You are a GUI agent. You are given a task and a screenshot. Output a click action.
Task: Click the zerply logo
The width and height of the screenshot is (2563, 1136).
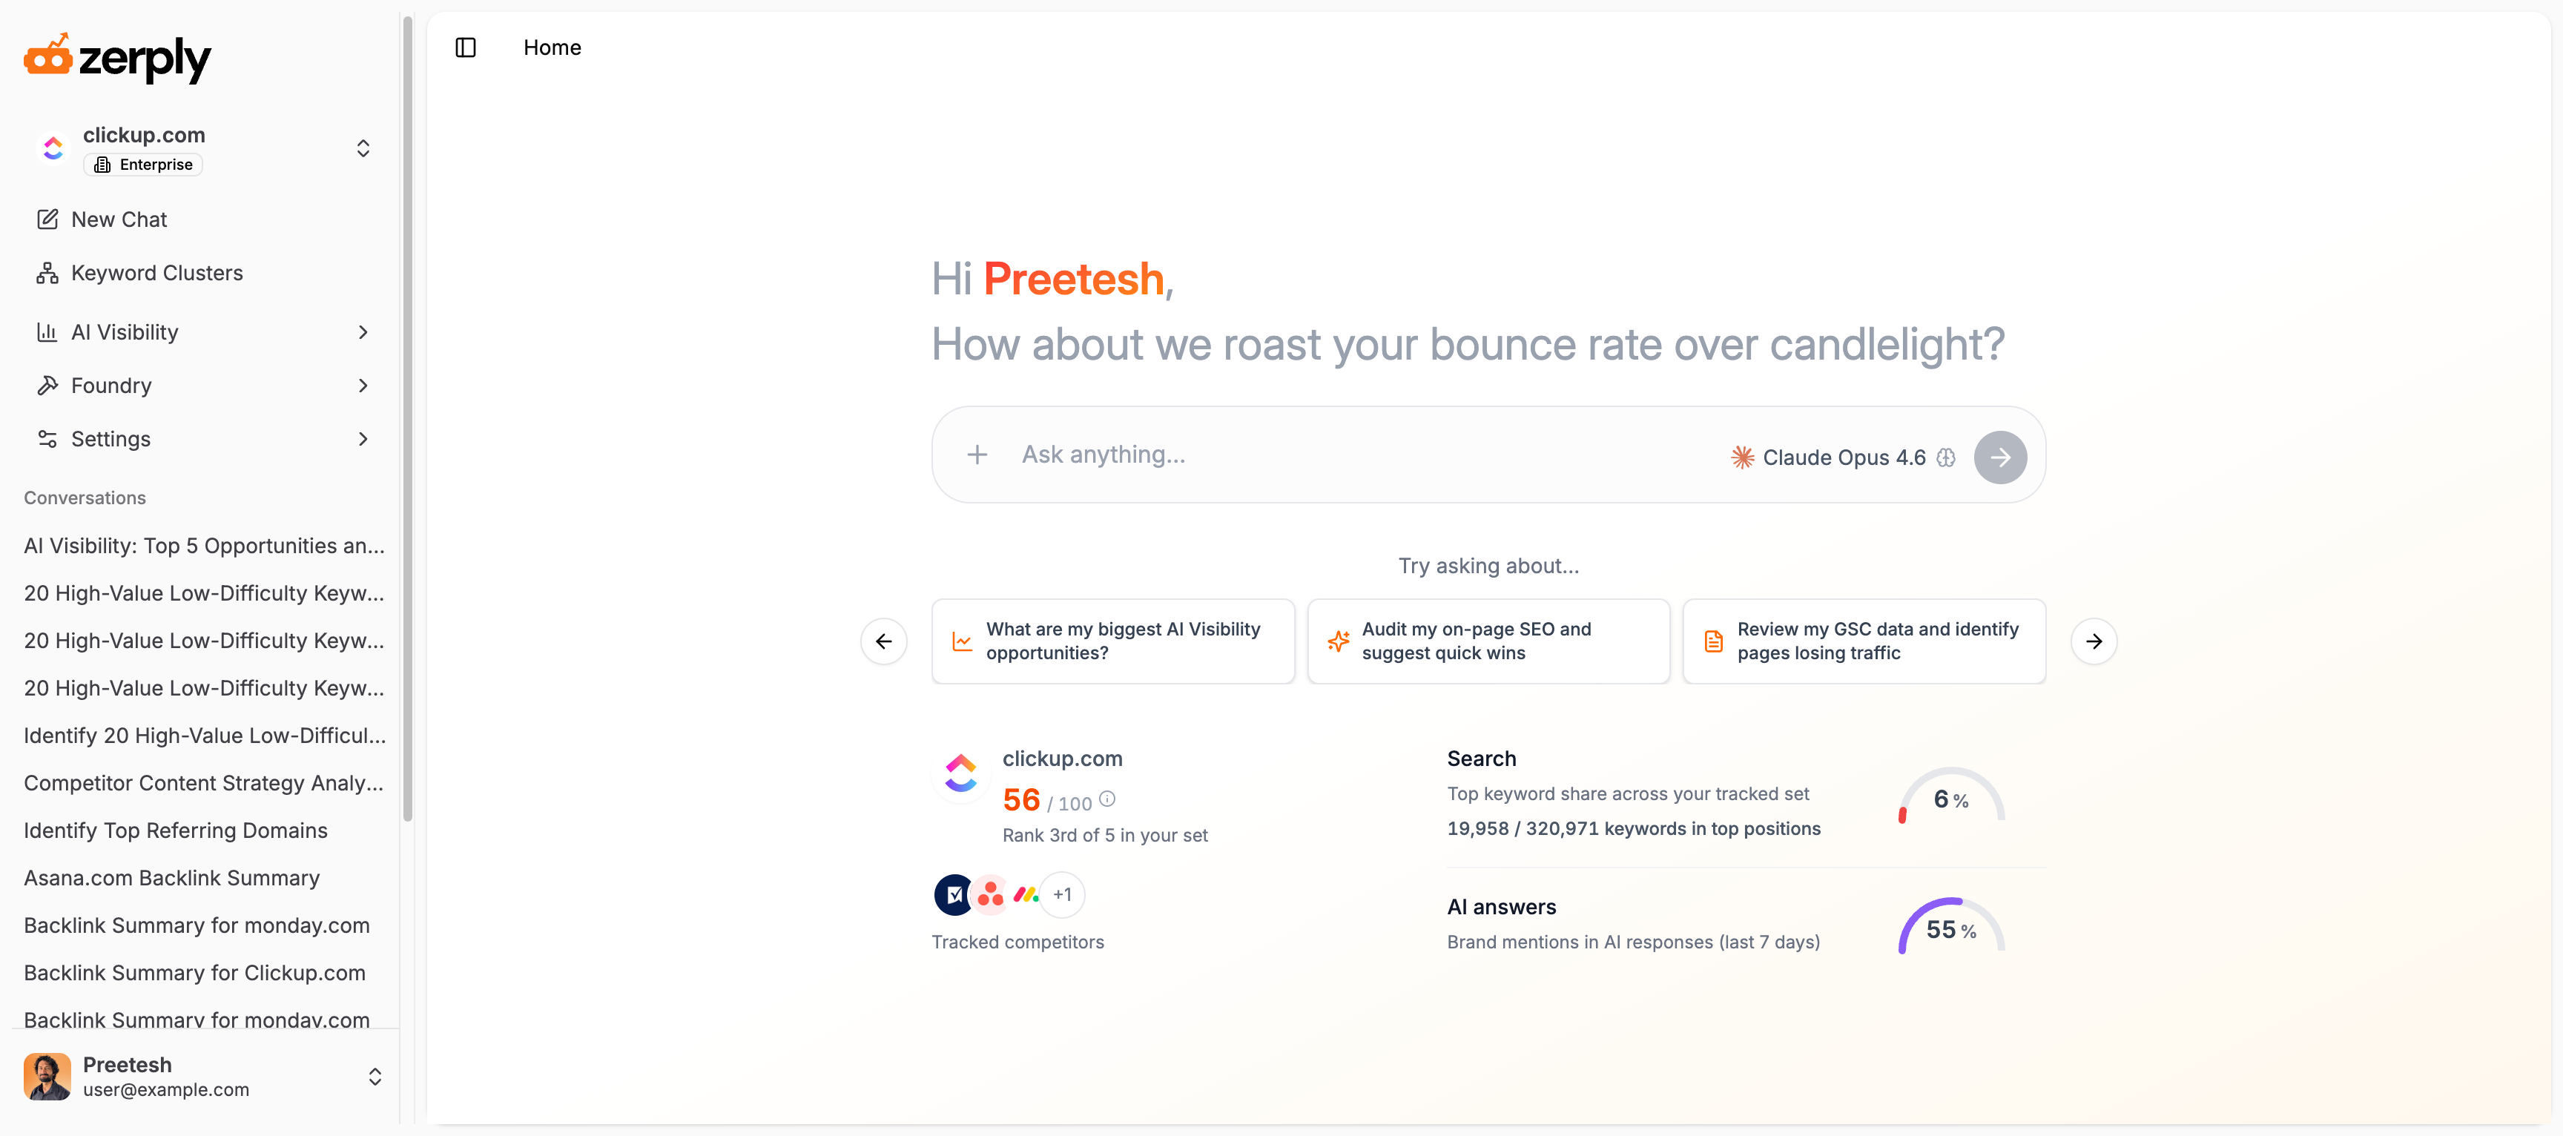coord(117,58)
